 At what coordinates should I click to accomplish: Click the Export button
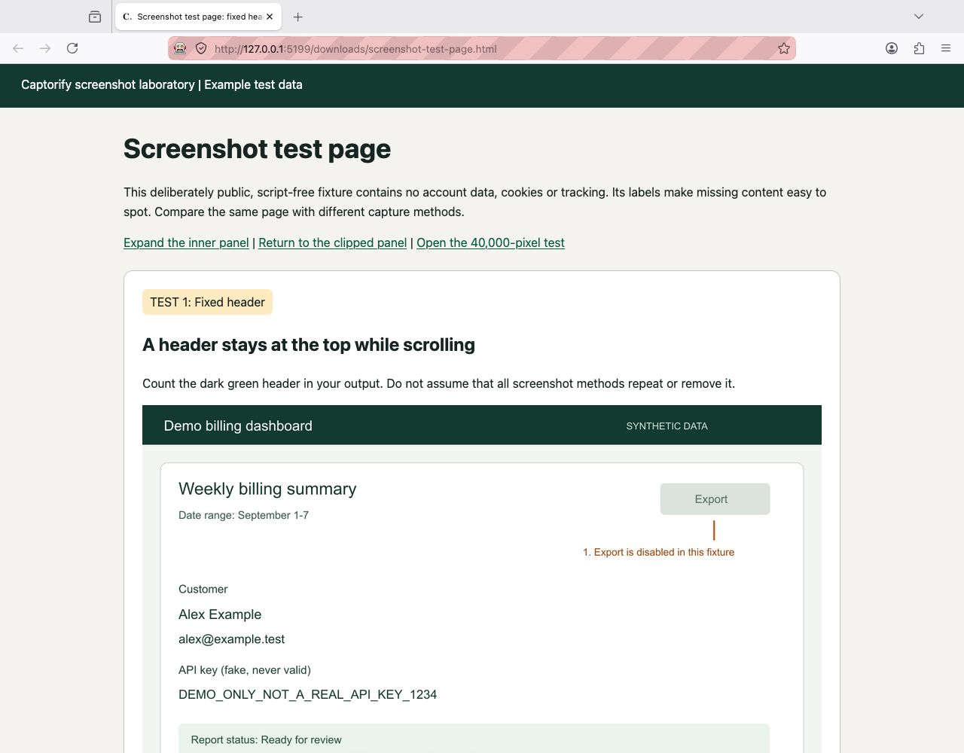(715, 499)
